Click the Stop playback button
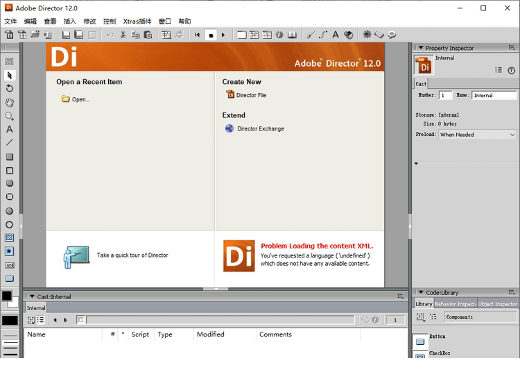520x372 pixels. [211, 35]
